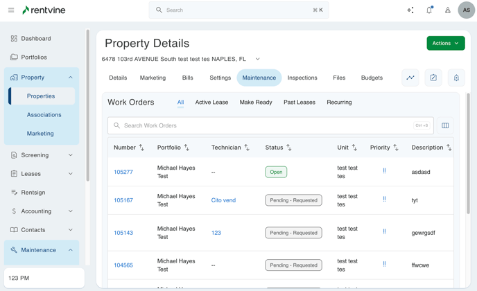Open the chart trend icon button

click(410, 78)
